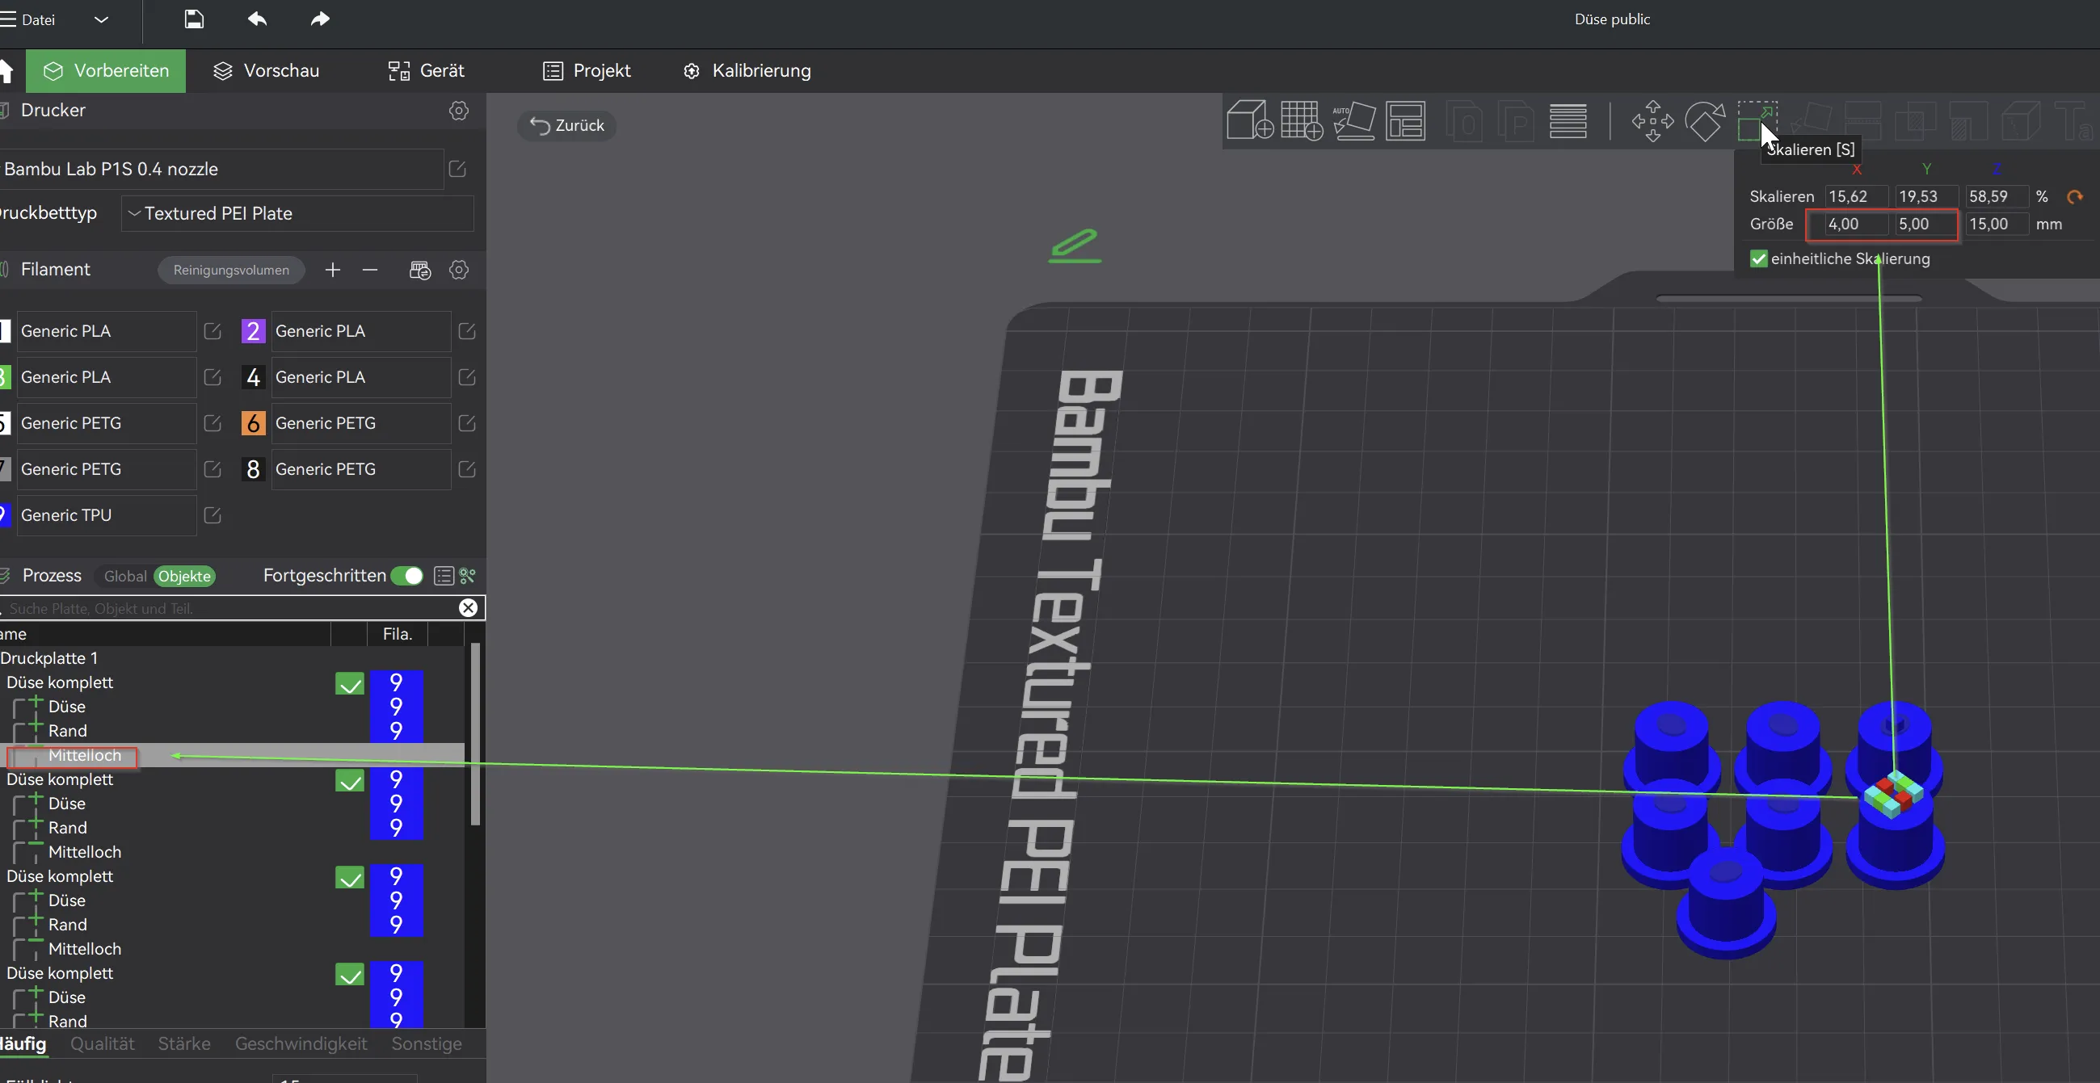Screen dimensions: 2100x1083
Task: Open the Textured PEI Plate bed type dropdown
Action: tap(297, 213)
